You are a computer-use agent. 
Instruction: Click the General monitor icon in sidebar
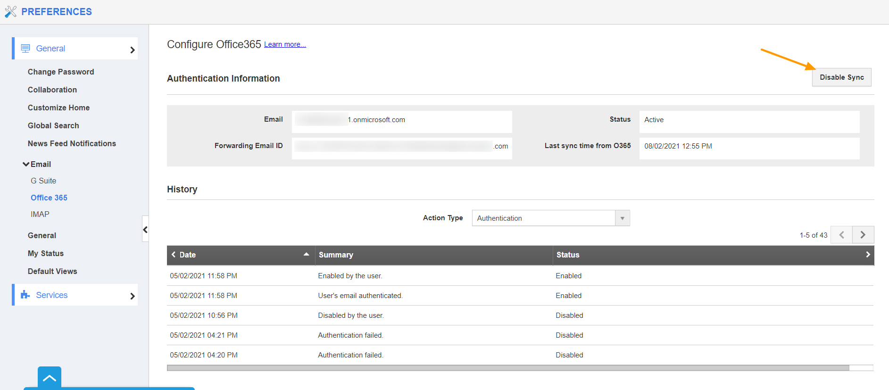pyautogui.click(x=25, y=49)
